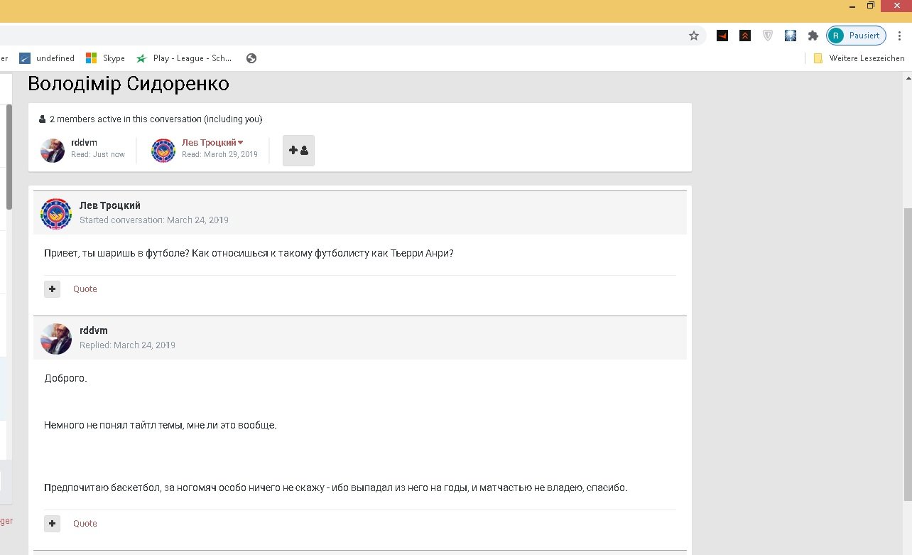Click the Pausiert profile button
This screenshot has height=555, width=912.
pyautogui.click(x=857, y=36)
